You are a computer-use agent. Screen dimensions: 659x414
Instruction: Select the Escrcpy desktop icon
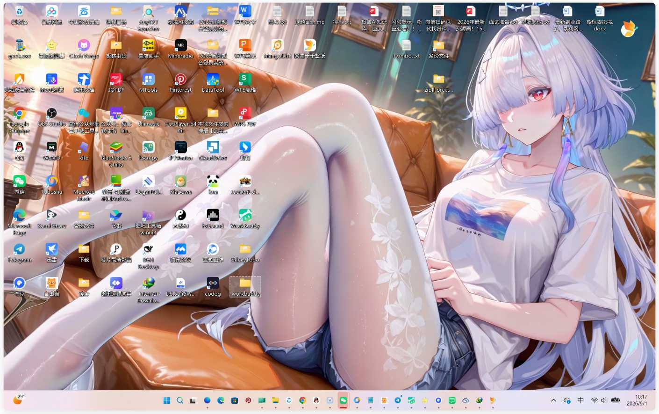[x=148, y=151]
